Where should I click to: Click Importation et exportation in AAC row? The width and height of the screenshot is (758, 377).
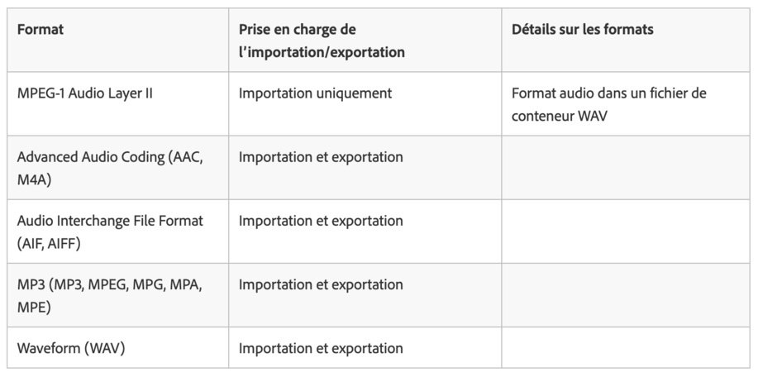pyautogui.click(x=321, y=157)
